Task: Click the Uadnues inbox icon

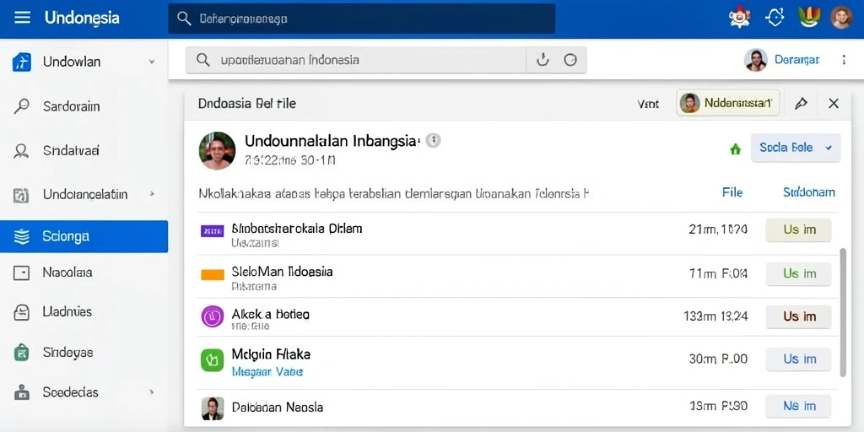Action: click(21, 312)
